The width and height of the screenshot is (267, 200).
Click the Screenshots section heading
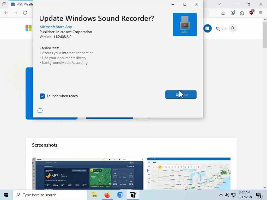45,145
